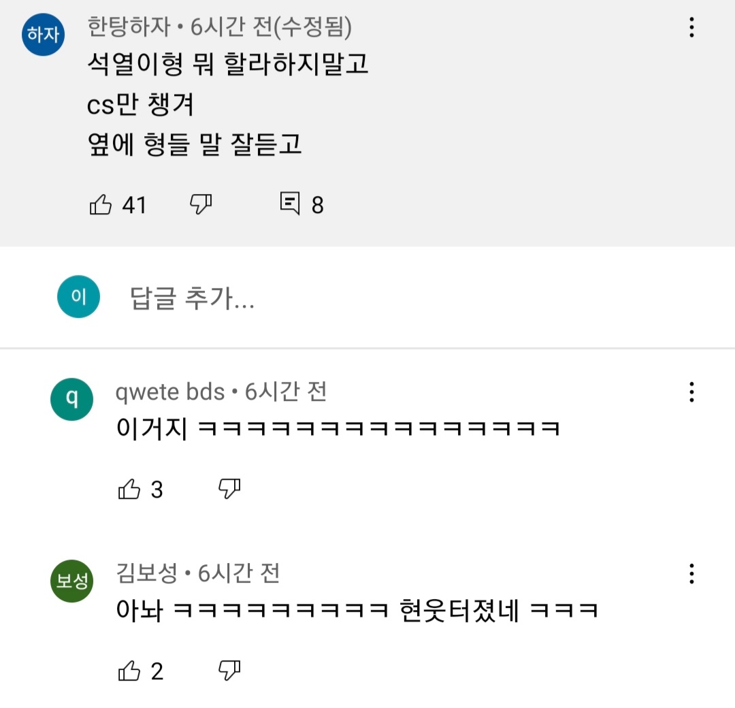Click your own avatar next to reply box
Screen dimensions: 735x708
tap(78, 297)
